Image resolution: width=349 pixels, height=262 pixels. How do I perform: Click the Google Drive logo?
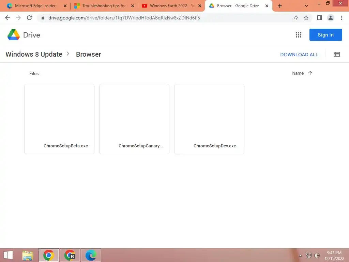click(x=14, y=35)
